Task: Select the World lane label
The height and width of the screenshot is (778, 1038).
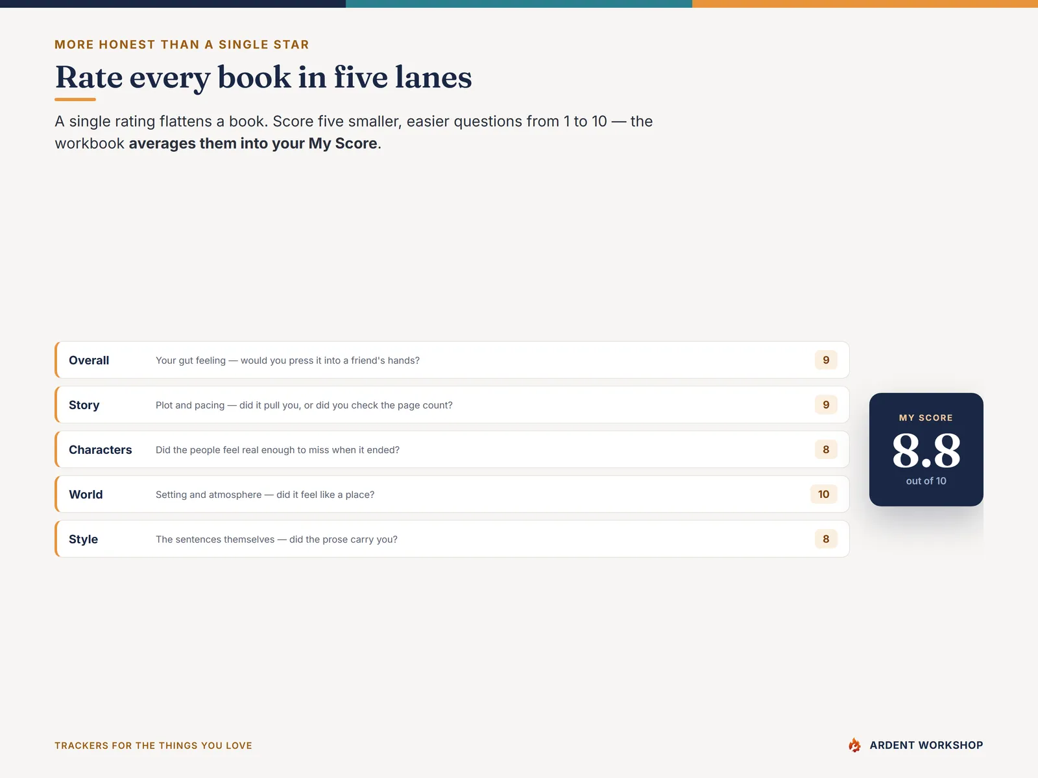Action: (86, 495)
